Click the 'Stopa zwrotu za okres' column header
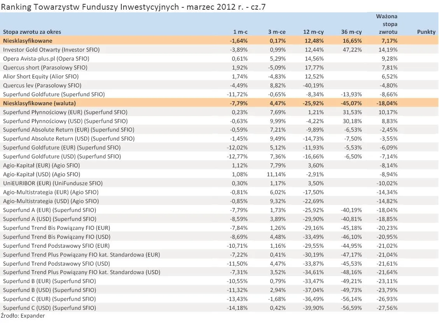This screenshot has height=325, width=439. coord(31,32)
